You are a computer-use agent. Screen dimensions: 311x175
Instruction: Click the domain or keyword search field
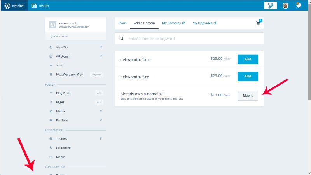[189, 38]
